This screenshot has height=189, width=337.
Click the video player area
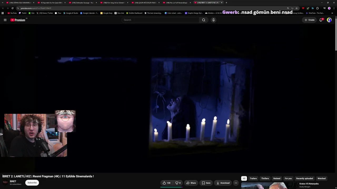pyautogui.click(x=167, y=98)
